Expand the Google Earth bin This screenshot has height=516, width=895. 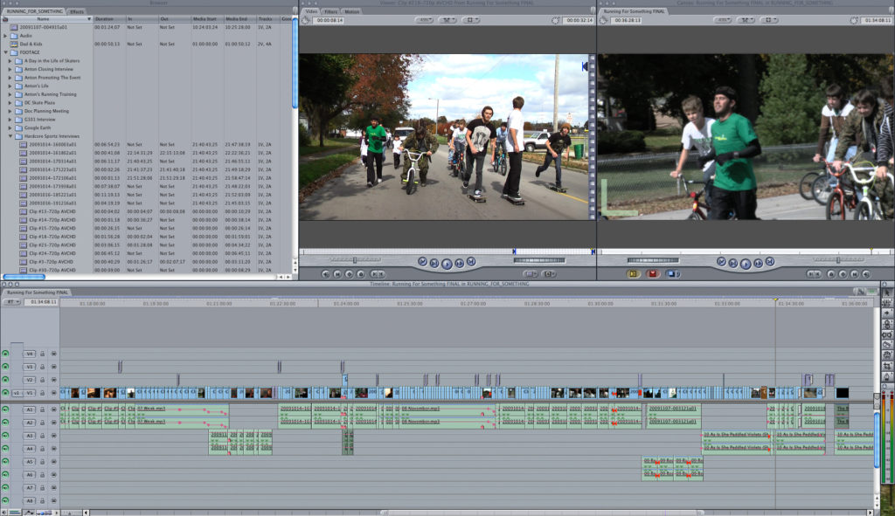pos(10,127)
